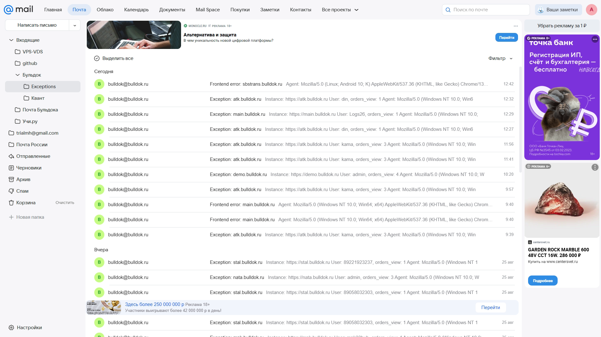Select the demo.bulldok.ru email avatar
The height and width of the screenshot is (337, 601).
(99, 174)
